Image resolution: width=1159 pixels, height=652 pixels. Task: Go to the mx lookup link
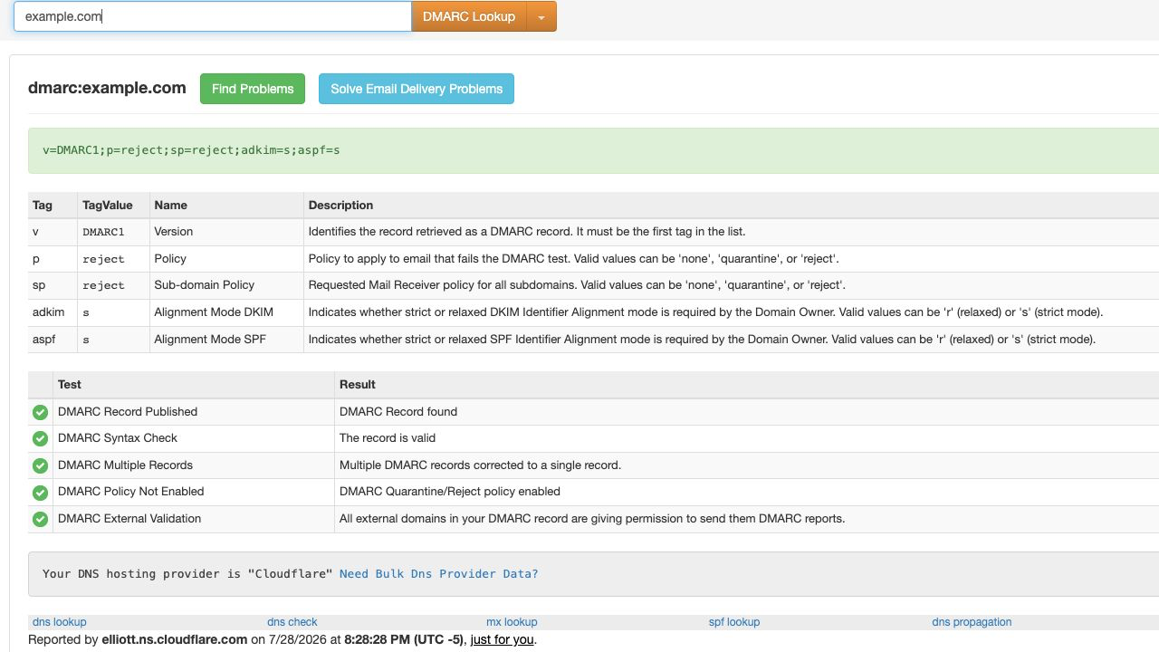[512, 622]
